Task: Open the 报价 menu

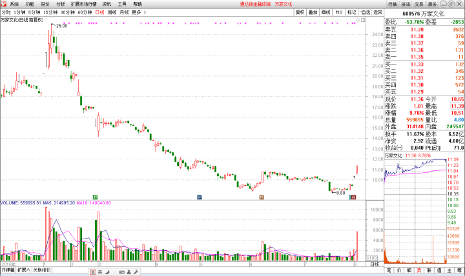Action: tap(45, 4)
